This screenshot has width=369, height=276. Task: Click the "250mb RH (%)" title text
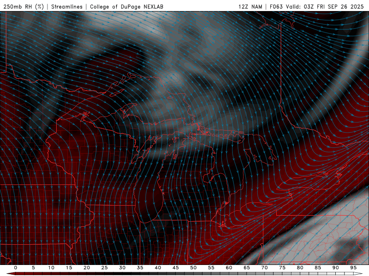point(24,6)
